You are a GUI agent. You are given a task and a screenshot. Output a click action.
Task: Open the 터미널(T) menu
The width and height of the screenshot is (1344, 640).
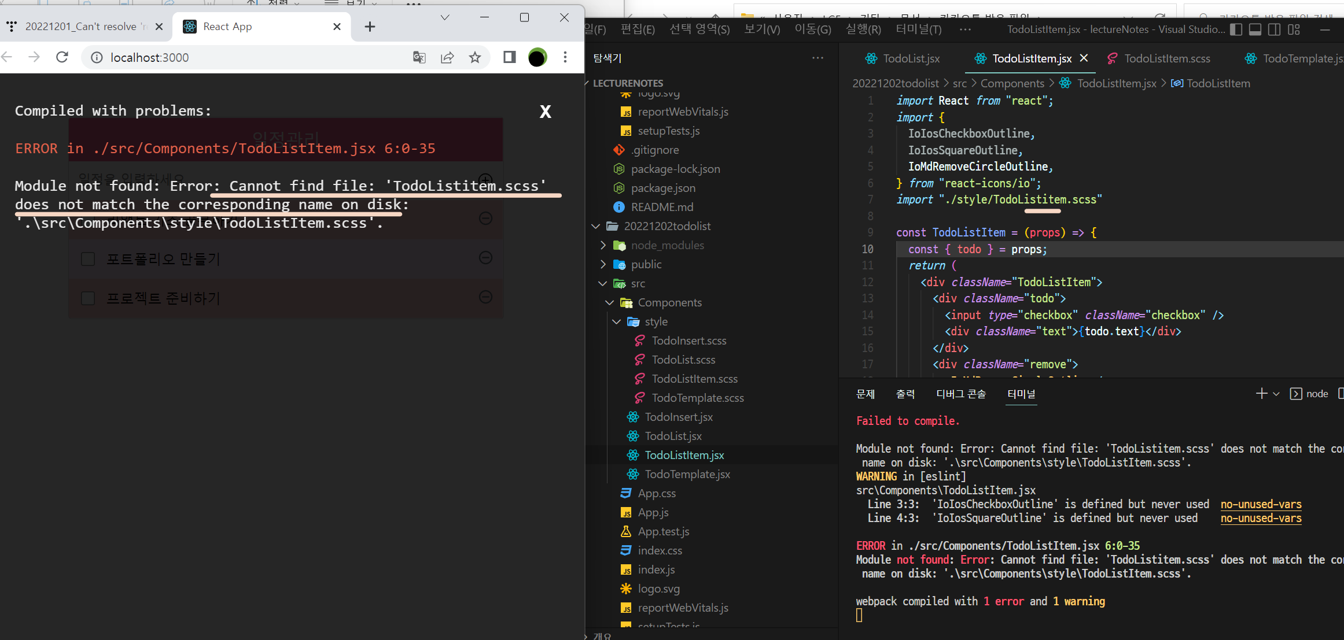(918, 29)
